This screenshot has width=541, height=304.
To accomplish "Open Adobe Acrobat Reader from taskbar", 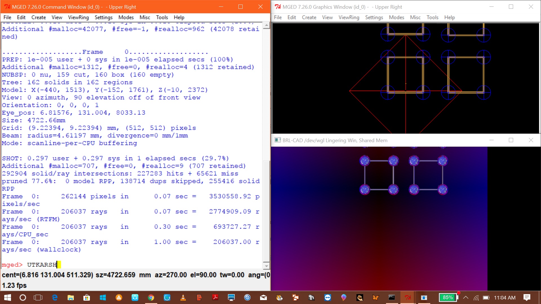I will point(215,298).
